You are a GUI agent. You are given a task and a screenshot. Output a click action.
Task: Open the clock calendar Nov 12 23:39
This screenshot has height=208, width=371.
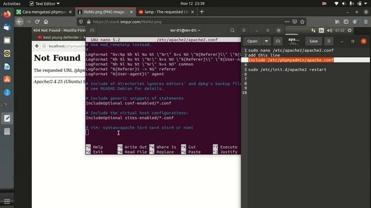point(192,3)
